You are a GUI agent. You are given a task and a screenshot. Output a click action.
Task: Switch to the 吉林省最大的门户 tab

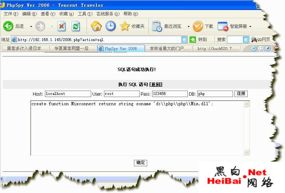click(x=169, y=49)
